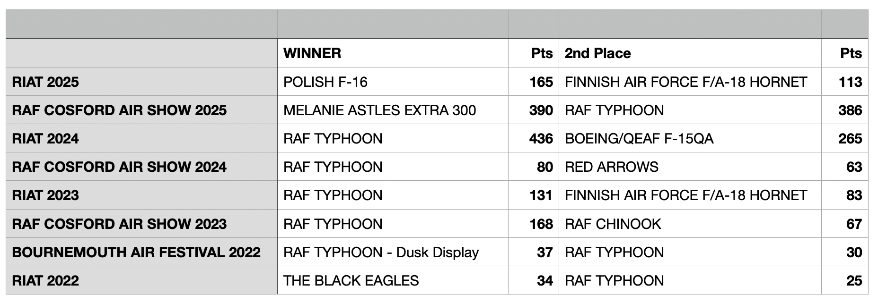Select THE BLACK EAGLES cell
878x303 pixels.
point(393,280)
